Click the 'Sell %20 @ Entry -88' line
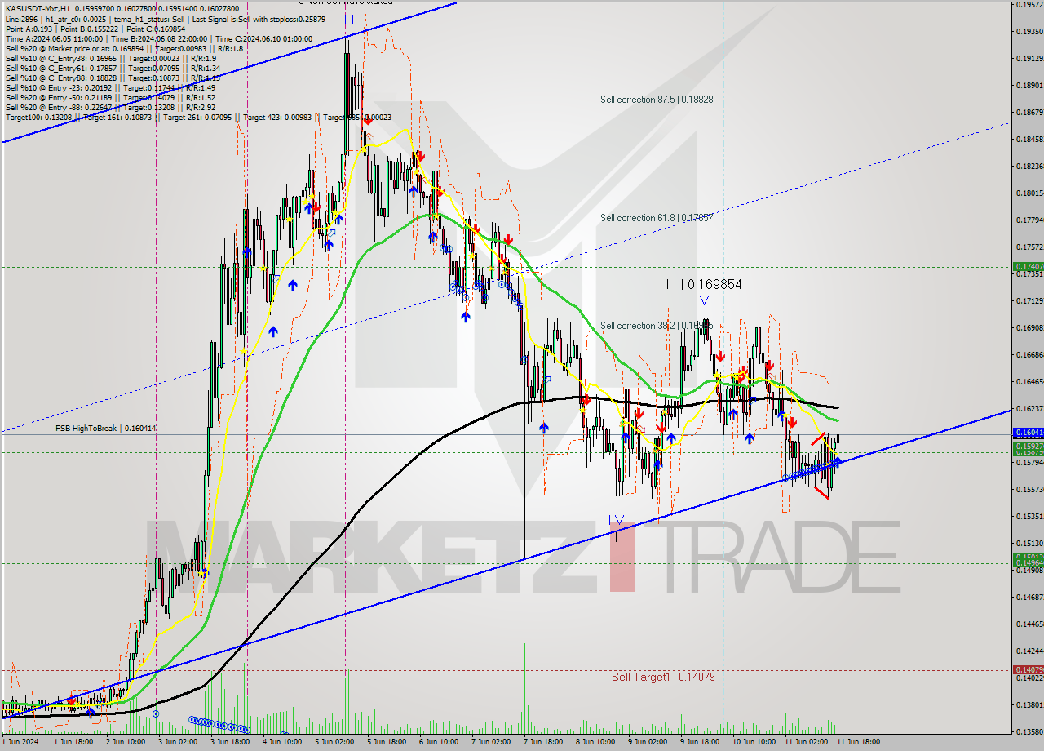The height and width of the screenshot is (751, 1044). click(110, 108)
